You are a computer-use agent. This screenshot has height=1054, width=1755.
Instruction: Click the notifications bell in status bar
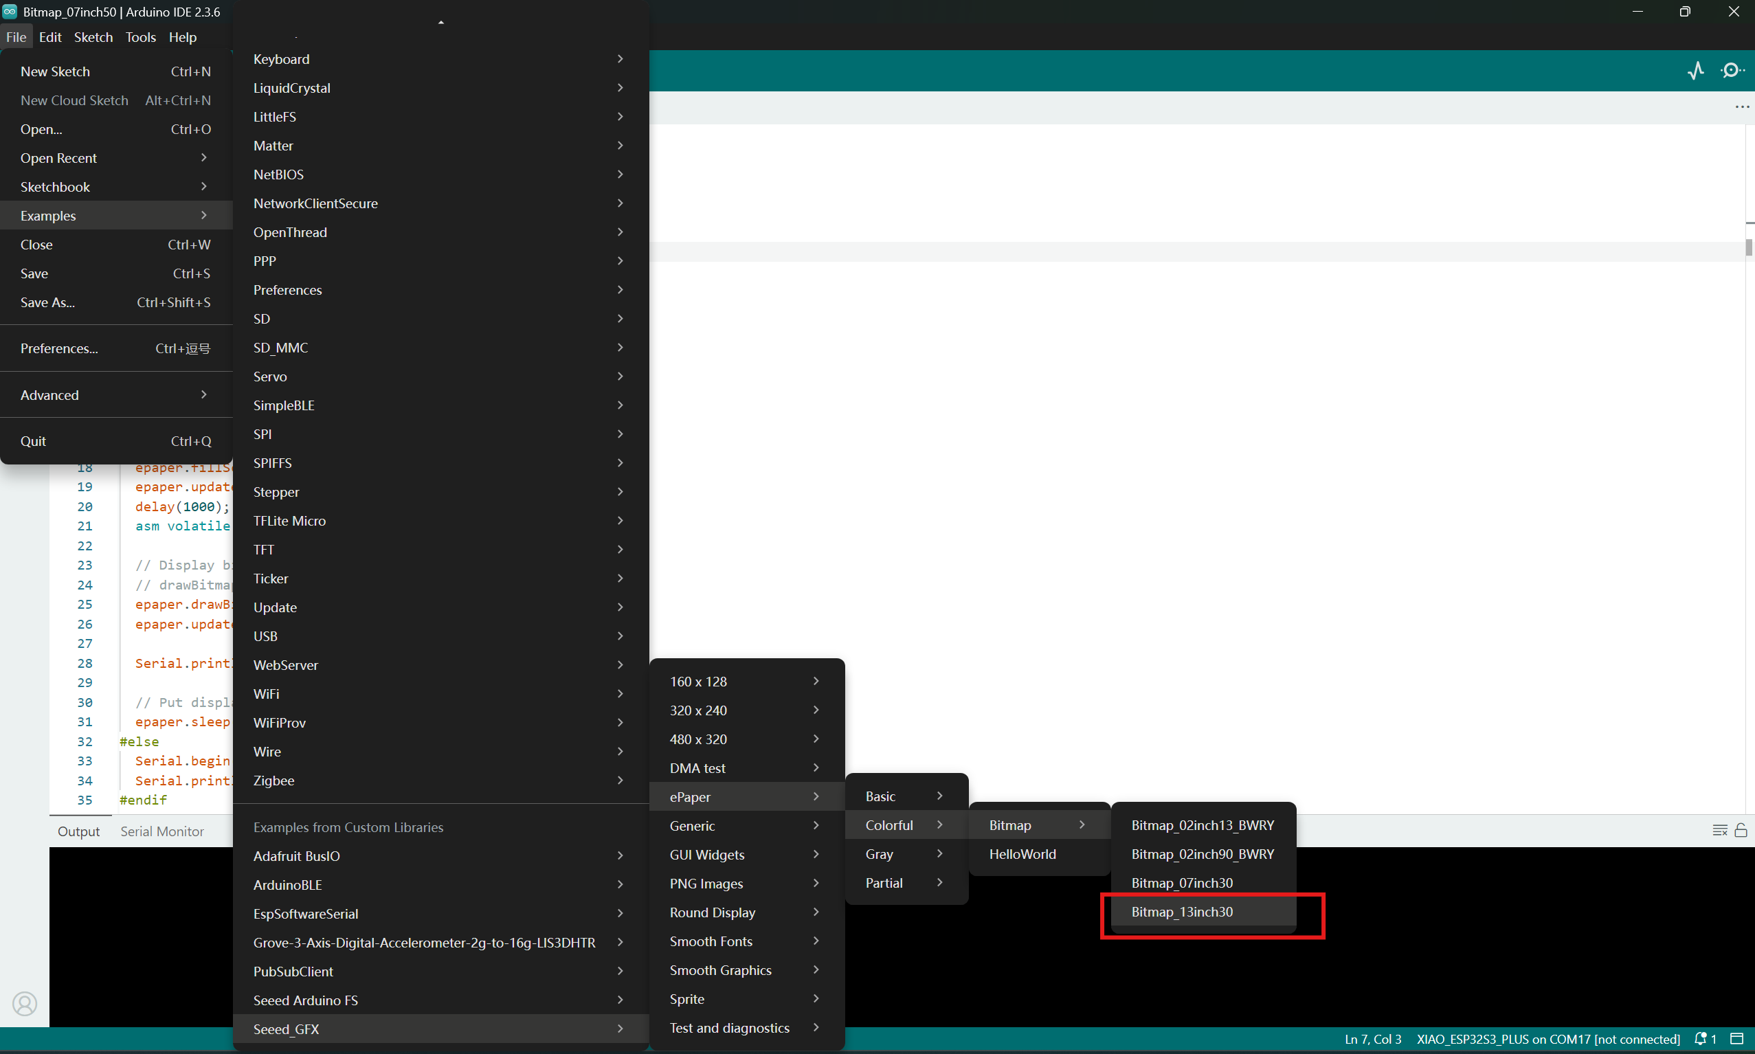coord(1701,1038)
